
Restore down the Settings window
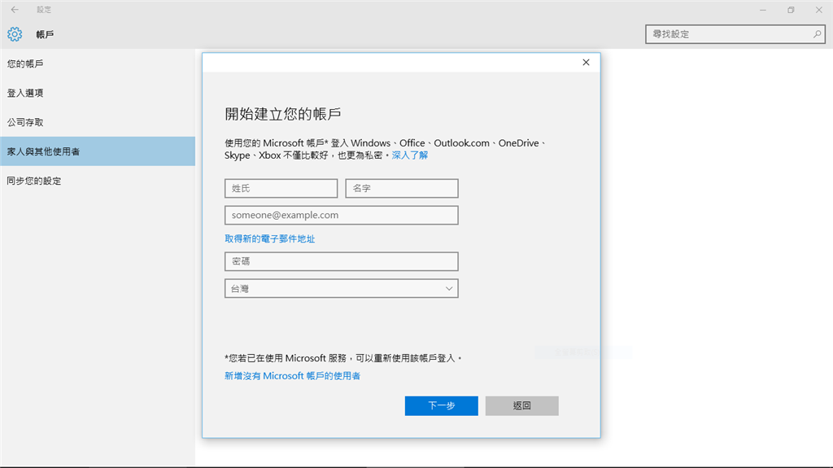pos(791,10)
